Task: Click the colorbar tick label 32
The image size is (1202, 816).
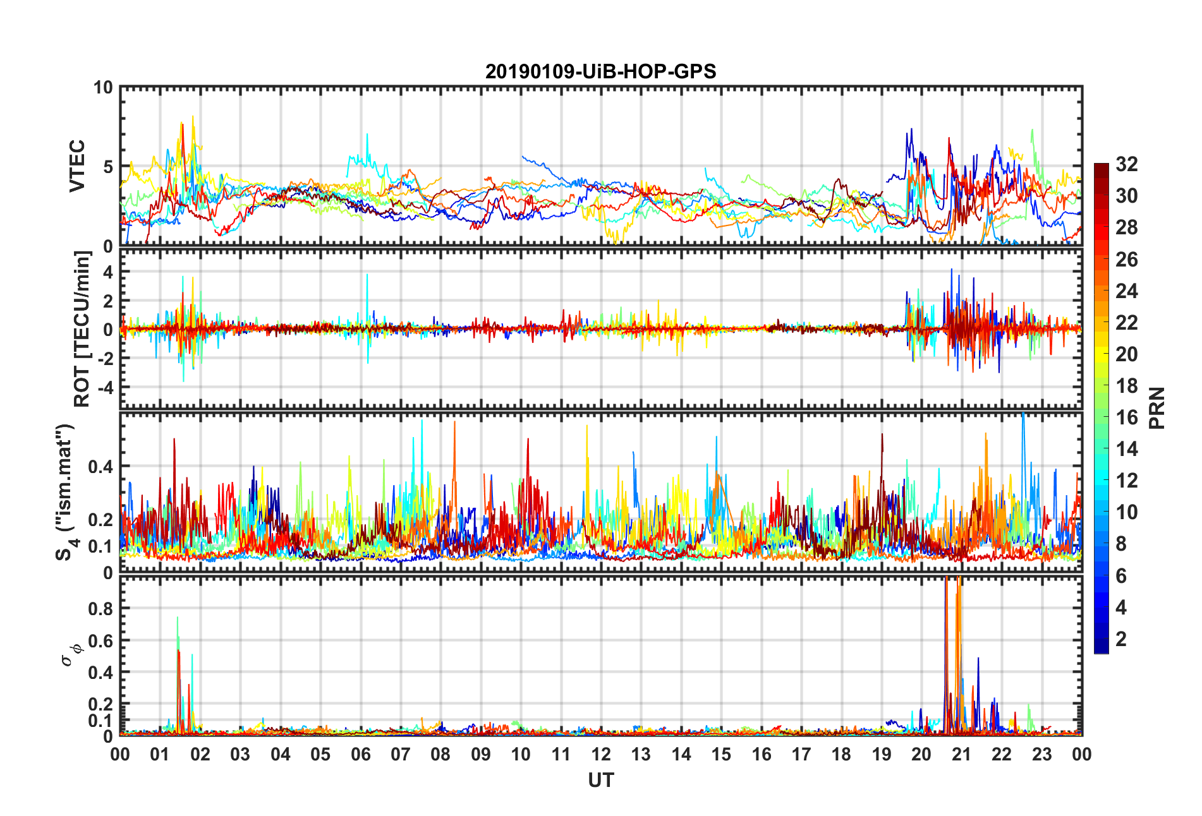Action: tap(1126, 164)
